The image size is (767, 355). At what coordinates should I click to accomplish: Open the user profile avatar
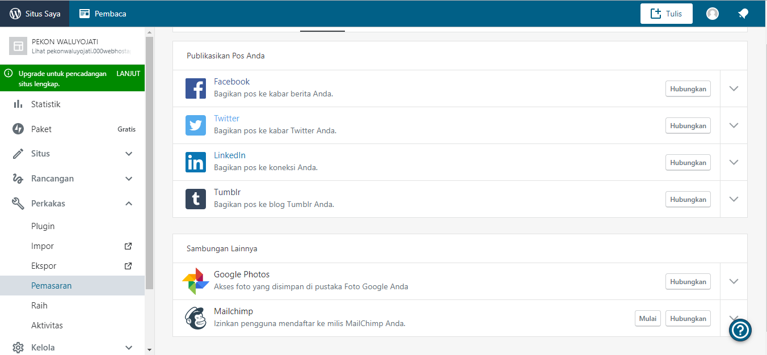click(x=713, y=14)
